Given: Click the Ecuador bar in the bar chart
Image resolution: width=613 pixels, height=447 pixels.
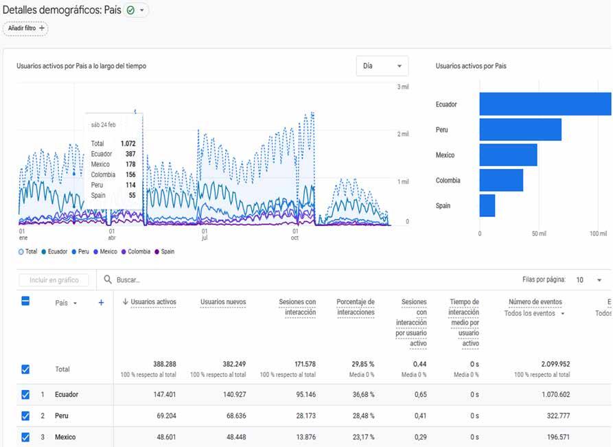Looking at the screenshot, I should pos(545,104).
